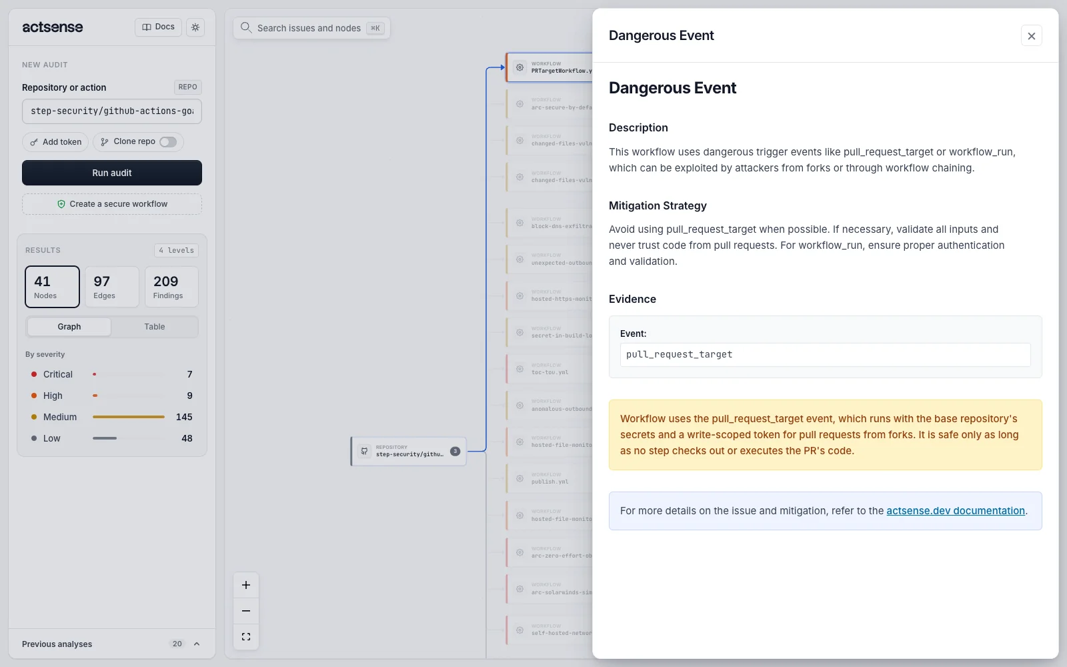Click the publish.yml workflow gear icon

(519, 478)
